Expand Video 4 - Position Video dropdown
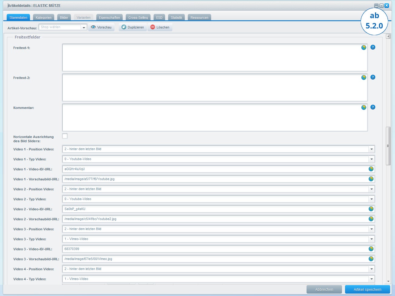 tap(371, 269)
